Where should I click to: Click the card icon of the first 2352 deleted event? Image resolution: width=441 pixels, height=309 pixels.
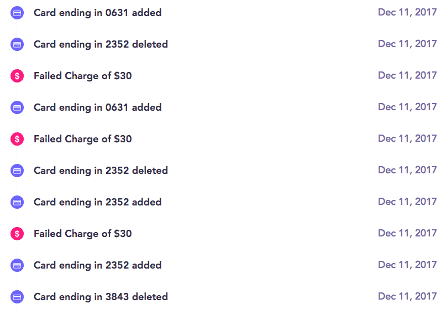click(17, 44)
